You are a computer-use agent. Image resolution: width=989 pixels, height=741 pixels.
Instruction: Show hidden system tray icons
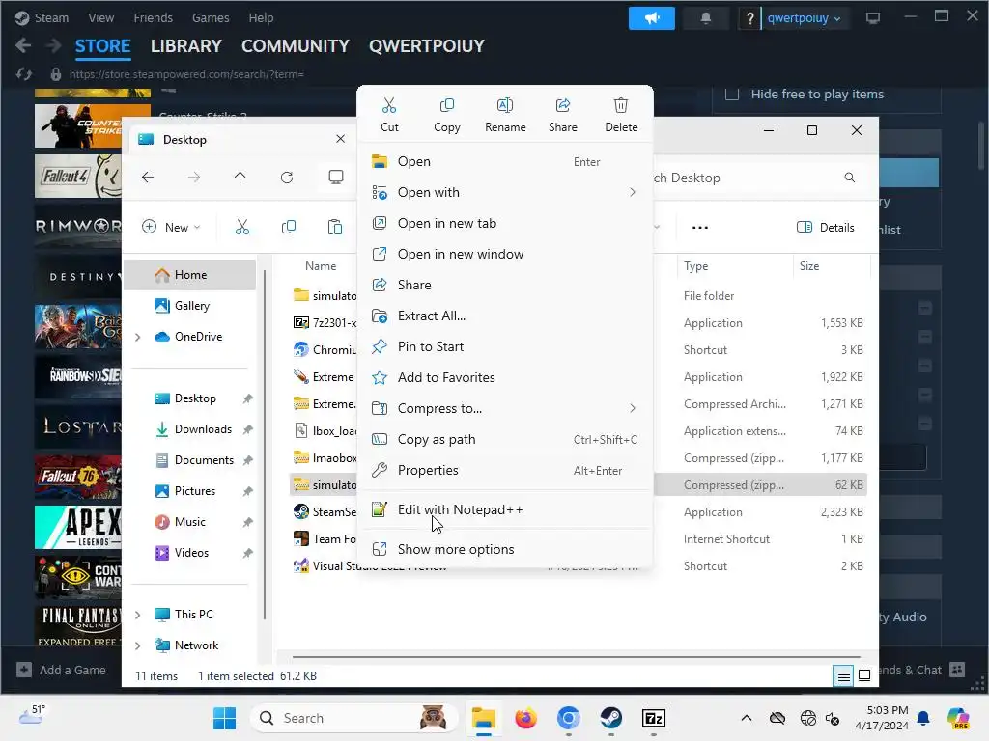[x=747, y=718]
